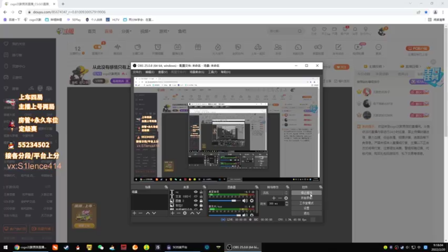
Task: Open history clock icon in Douyu header
Action: click(x=314, y=30)
